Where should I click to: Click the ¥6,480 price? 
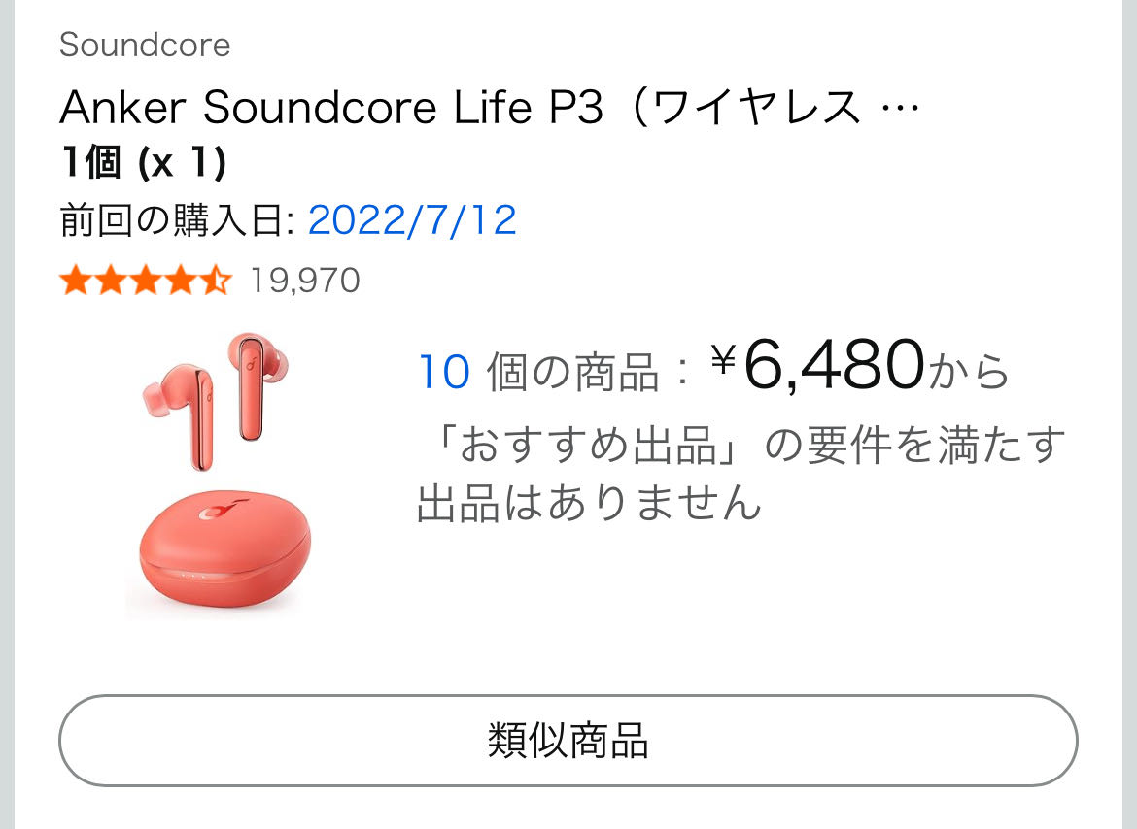832,365
